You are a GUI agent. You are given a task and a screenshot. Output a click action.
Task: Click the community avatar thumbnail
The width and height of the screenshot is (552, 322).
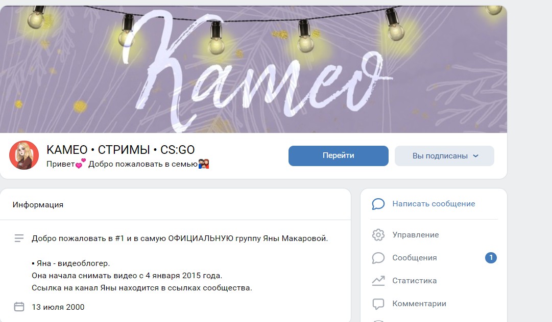pos(24,155)
